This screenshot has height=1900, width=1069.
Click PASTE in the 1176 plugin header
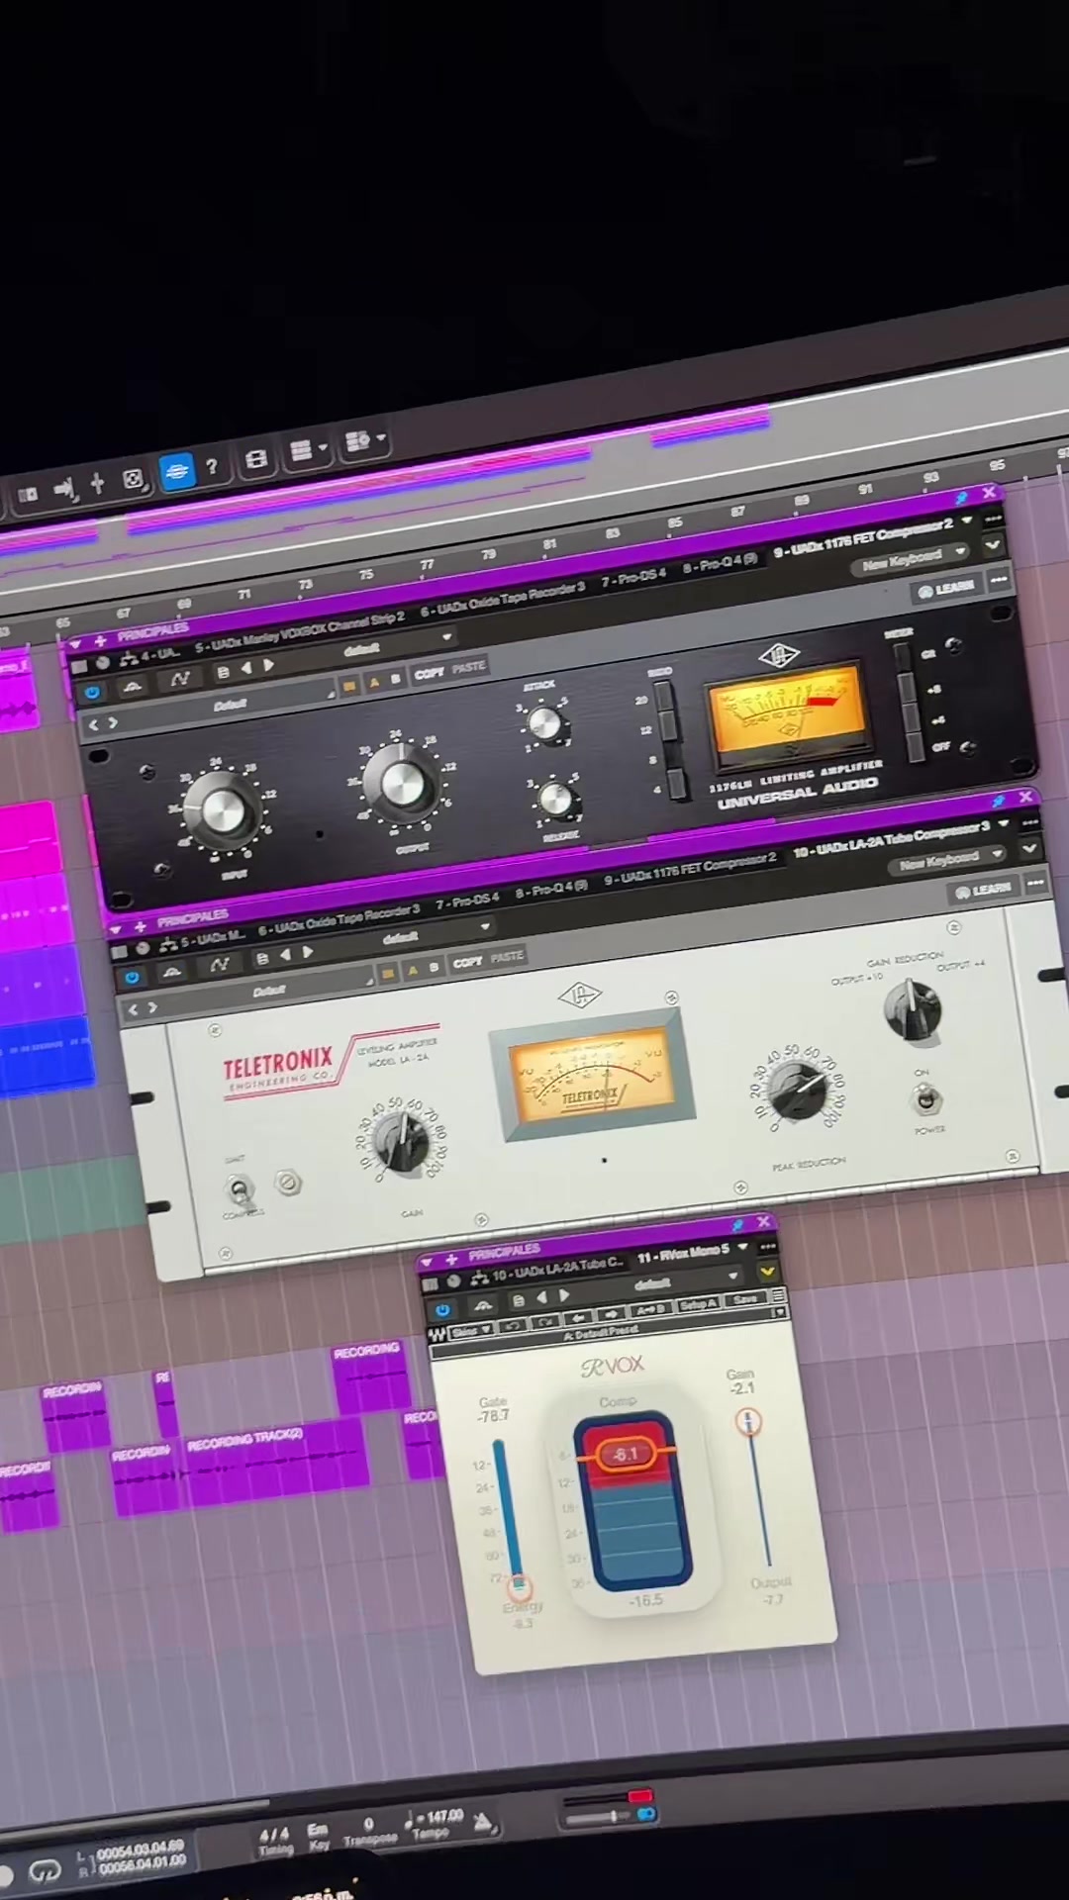[468, 668]
